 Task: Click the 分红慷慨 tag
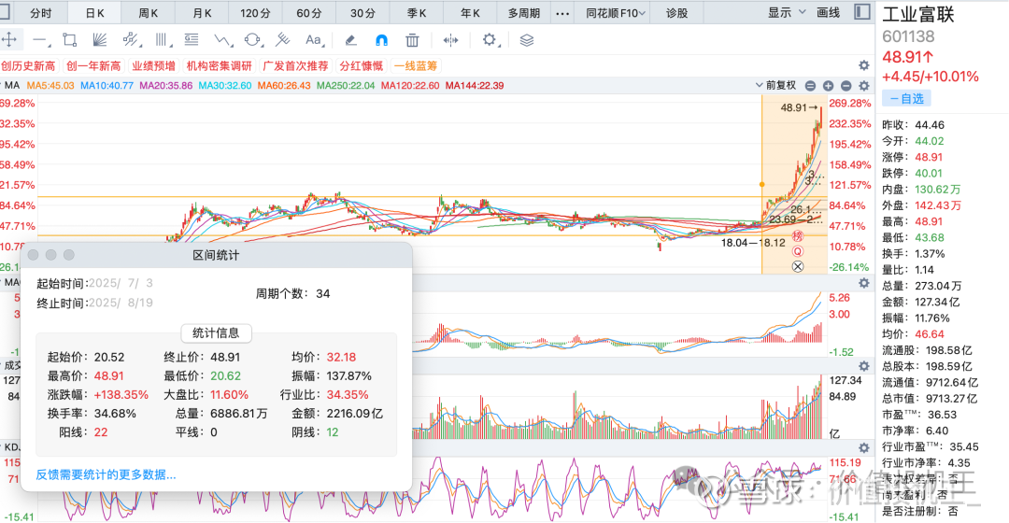(361, 65)
